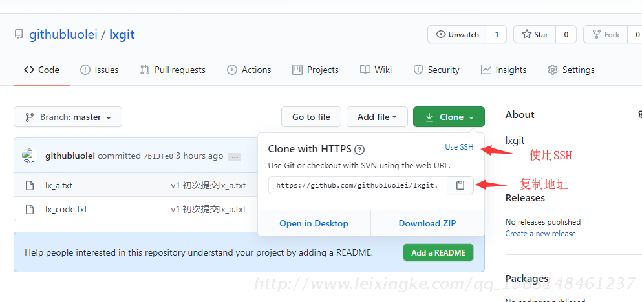Click the book icon on the Wiki tab
This screenshot has width=642, height=302.
365,70
